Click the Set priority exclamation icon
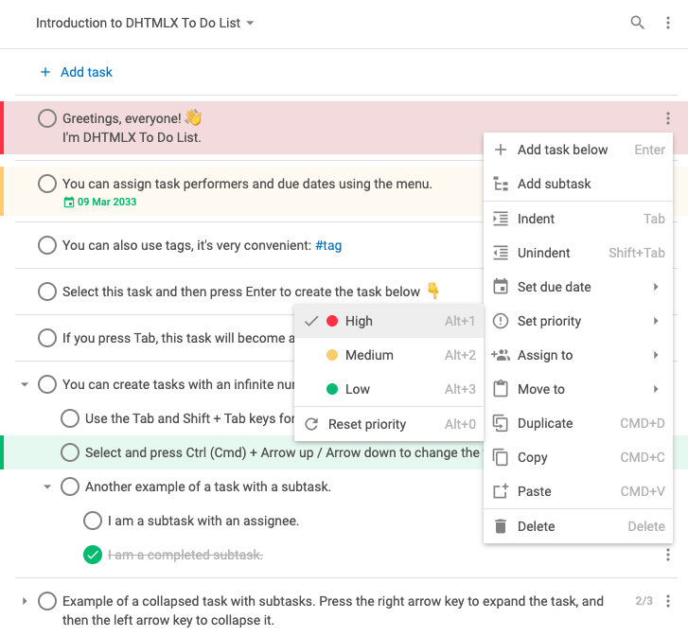688x637 pixels. point(501,321)
